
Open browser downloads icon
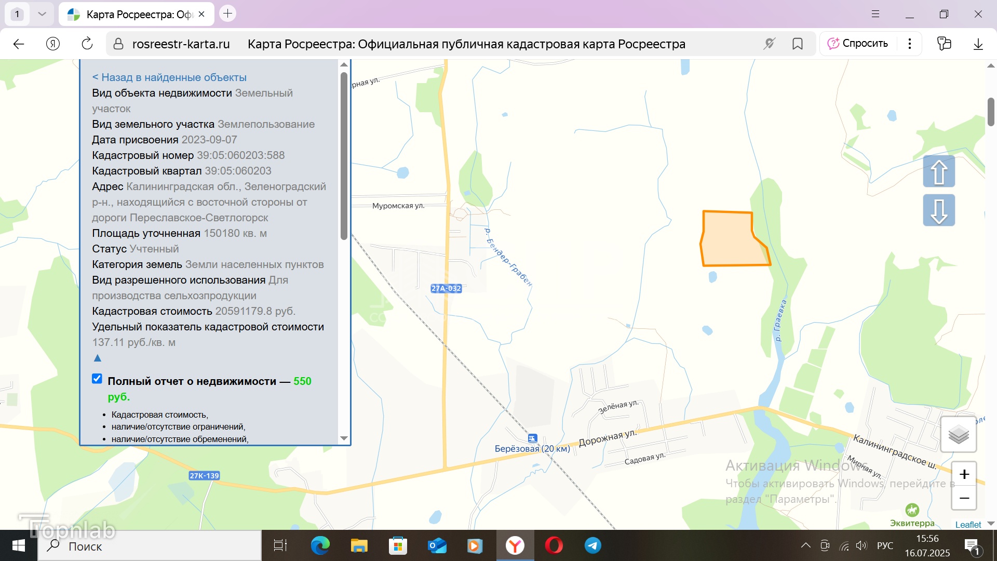point(978,44)
